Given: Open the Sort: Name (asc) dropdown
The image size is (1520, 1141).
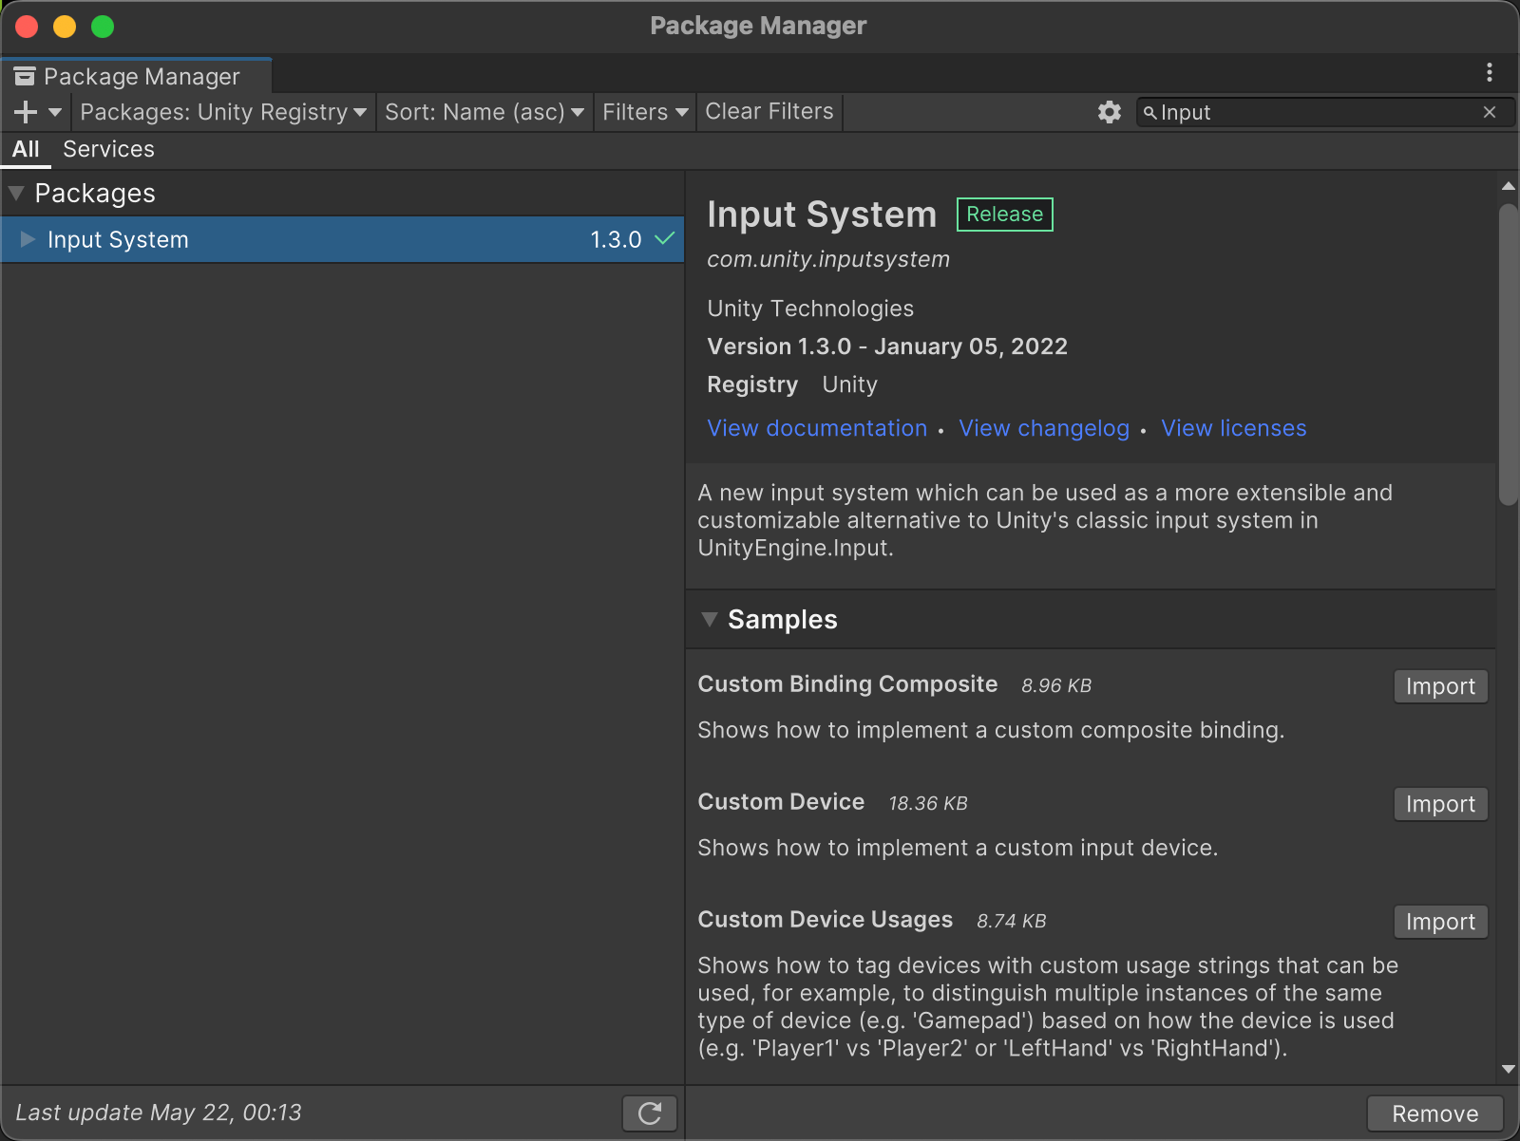Looking at the screenshot, I should click(484, 112).
